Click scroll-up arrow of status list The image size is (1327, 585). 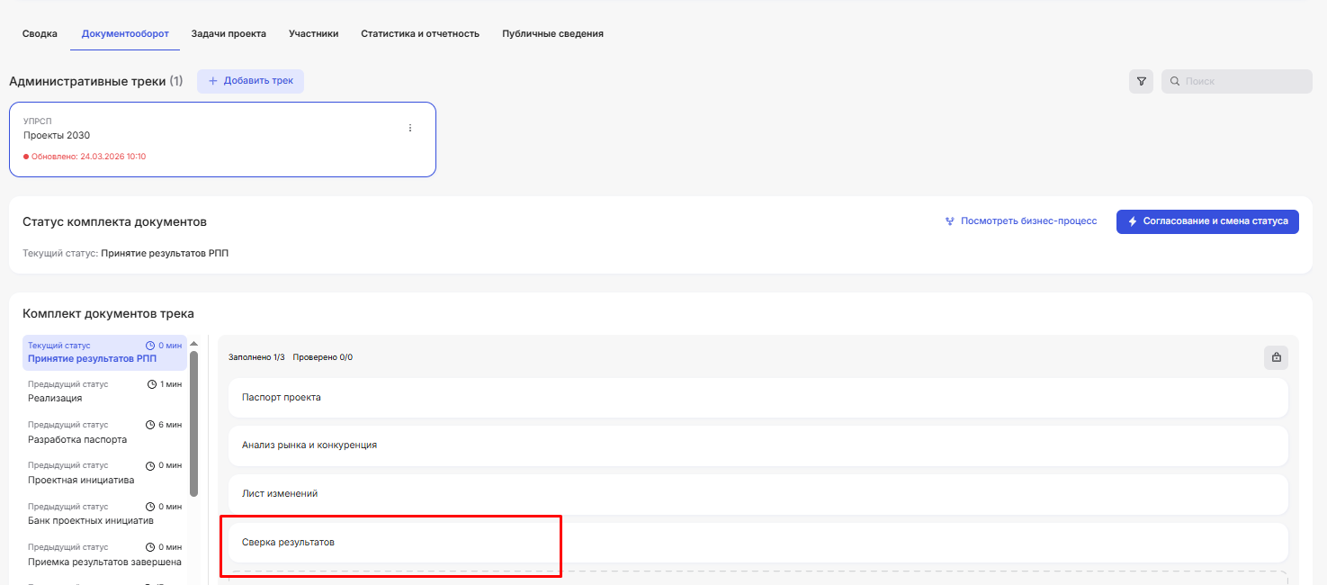(193, 343)
